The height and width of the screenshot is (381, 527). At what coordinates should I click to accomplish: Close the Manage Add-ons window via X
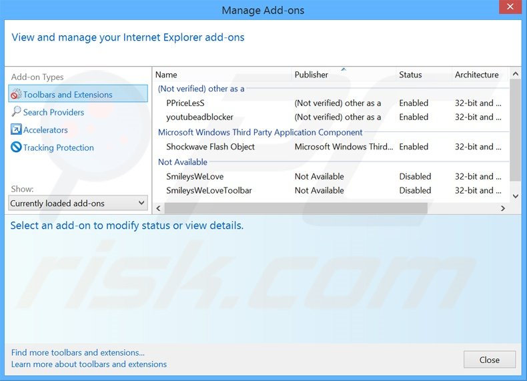(510, 7)
